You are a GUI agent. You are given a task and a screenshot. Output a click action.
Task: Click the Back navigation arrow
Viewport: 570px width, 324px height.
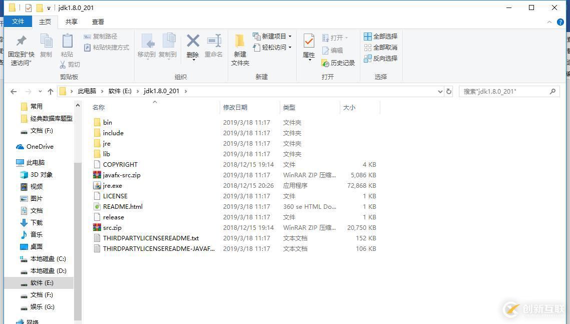[14, 91]
